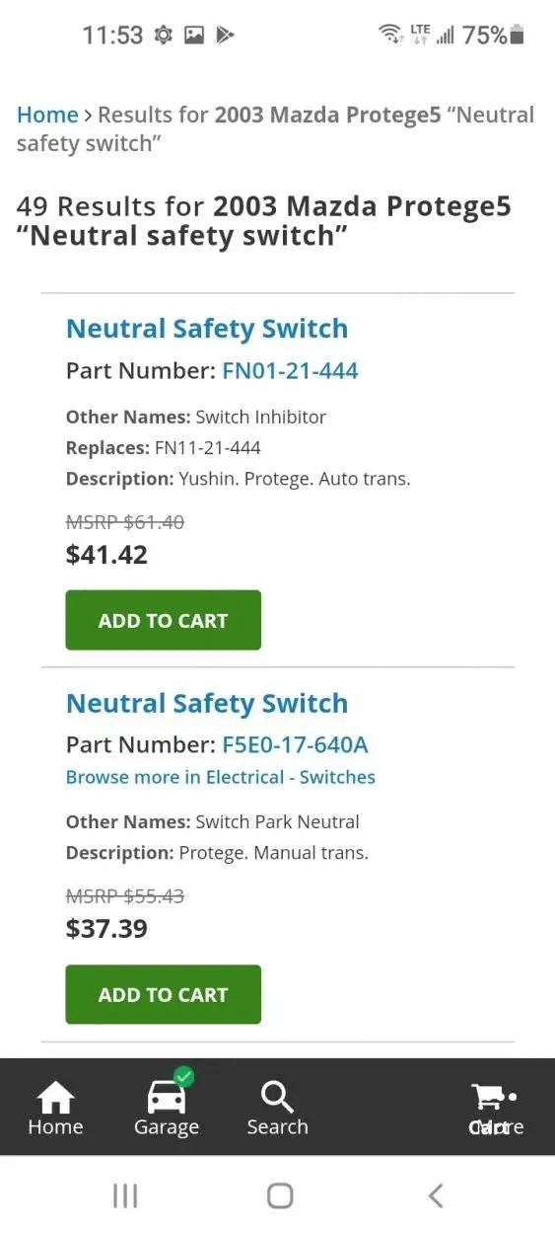The height and width of the screenshot is (1234, 555).
Task: Tap the settings gear status icon
Action: pyautogui.click(x=164, y=36)
